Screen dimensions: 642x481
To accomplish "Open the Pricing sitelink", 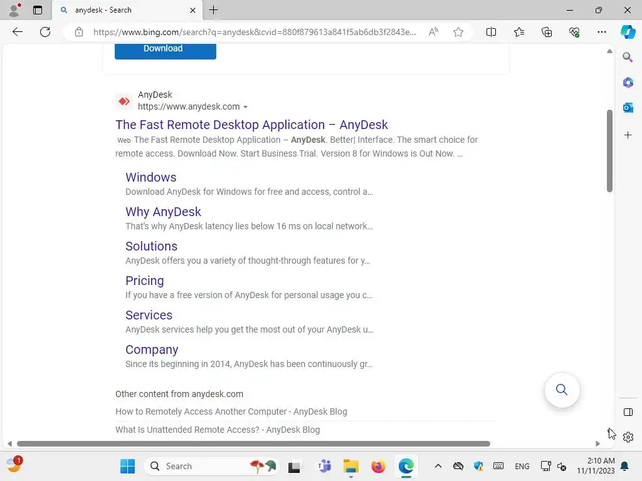I will tap(145, 281).
